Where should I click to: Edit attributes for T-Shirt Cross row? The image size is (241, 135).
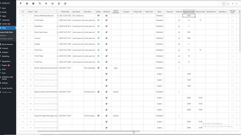(106, 20)
